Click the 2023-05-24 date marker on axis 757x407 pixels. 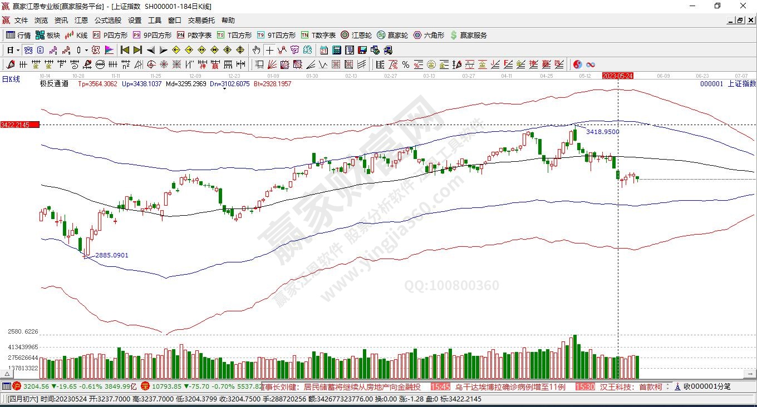pyautogui.click(x=617, y=76)
